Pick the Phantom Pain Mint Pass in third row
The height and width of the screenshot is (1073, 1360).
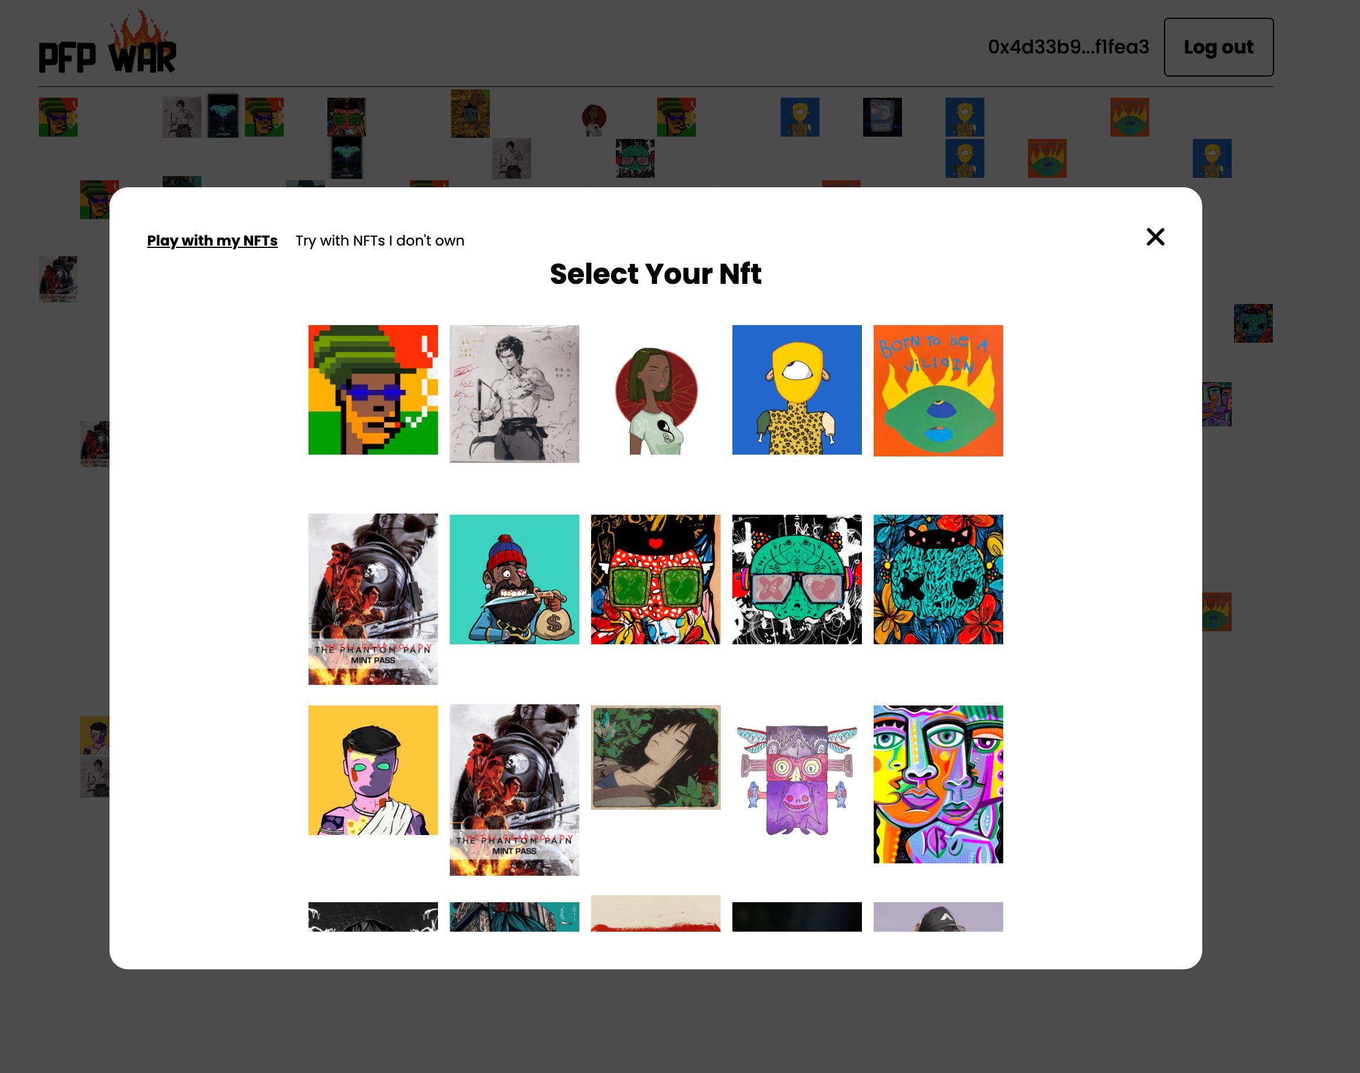pos(514,790)
